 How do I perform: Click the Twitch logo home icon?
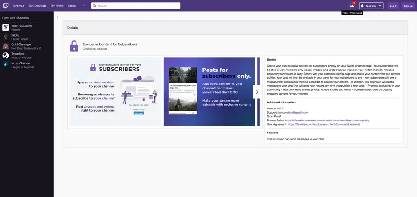point(6,6)
